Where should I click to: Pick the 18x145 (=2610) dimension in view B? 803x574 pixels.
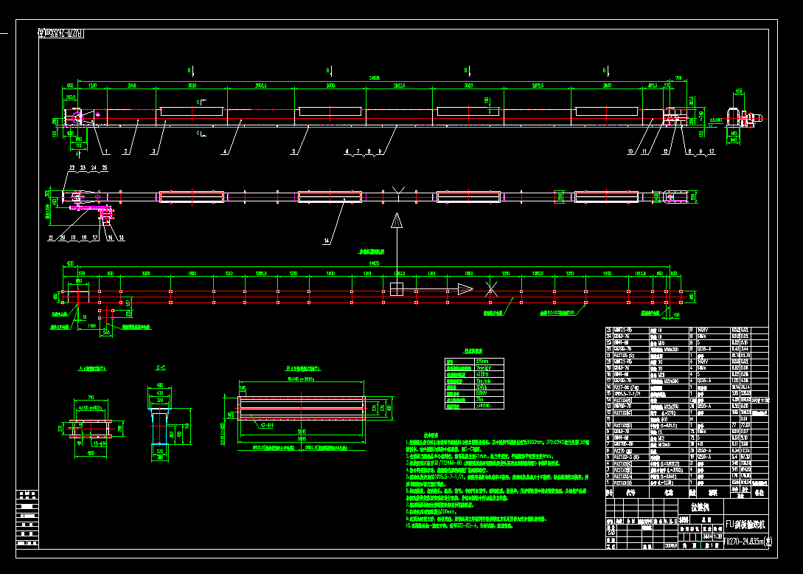click(300, 379)
